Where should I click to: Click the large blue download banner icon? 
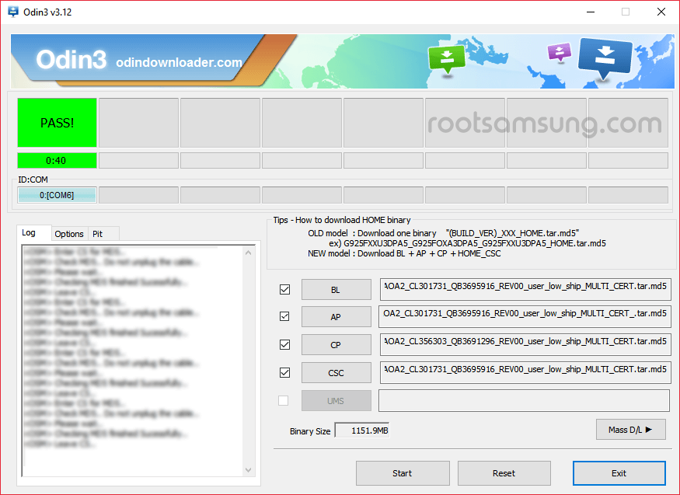coord(605,58)
